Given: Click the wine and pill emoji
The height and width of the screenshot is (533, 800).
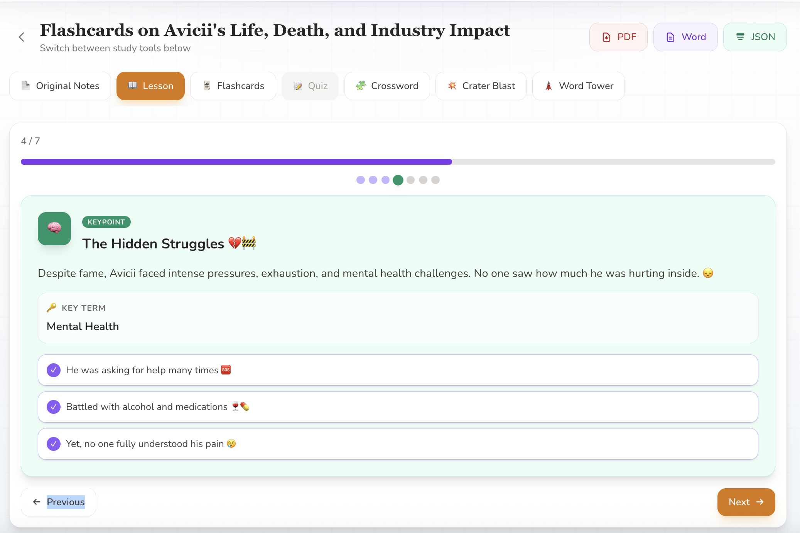Looking at the screenshot, I should 240,406.
